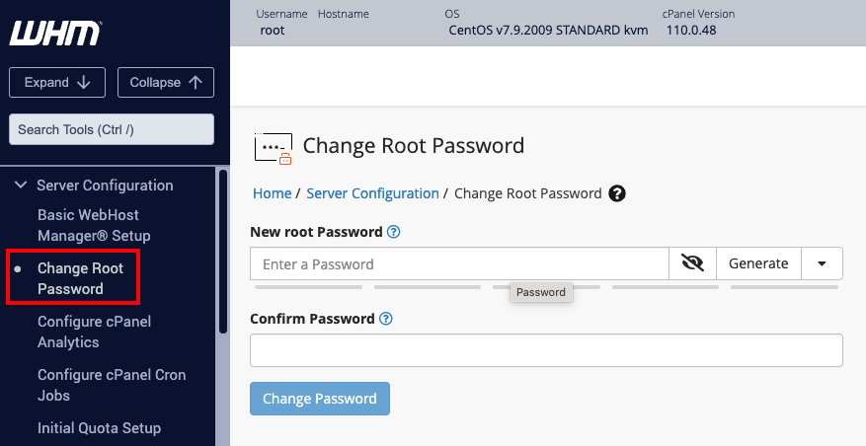
Task: Open Configure cPanel Cron Jobs
Action: tap(112, 385)
